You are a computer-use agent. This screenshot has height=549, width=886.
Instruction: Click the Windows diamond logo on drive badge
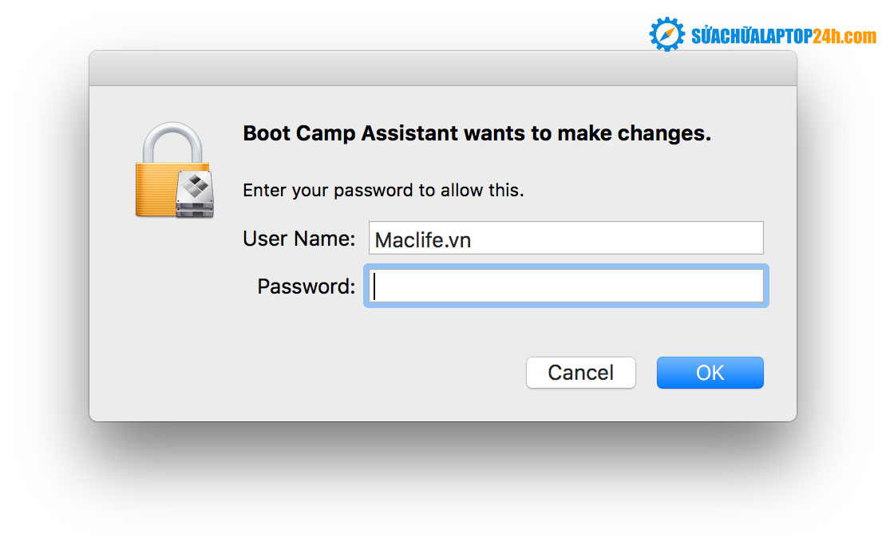tap(194, 186)
